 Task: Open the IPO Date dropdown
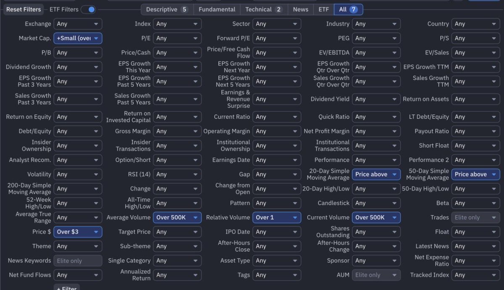pyautogui.click(x=277, y=232)
